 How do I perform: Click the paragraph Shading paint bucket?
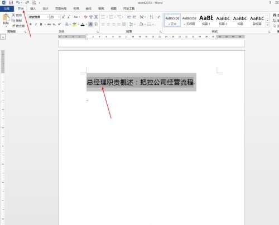tap(141, 24)
